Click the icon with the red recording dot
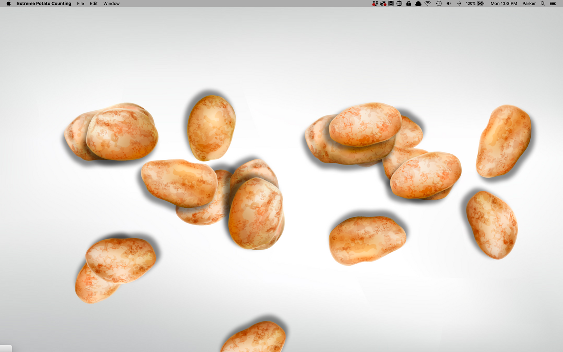The image size is (563, 352). tap(383, 4)
